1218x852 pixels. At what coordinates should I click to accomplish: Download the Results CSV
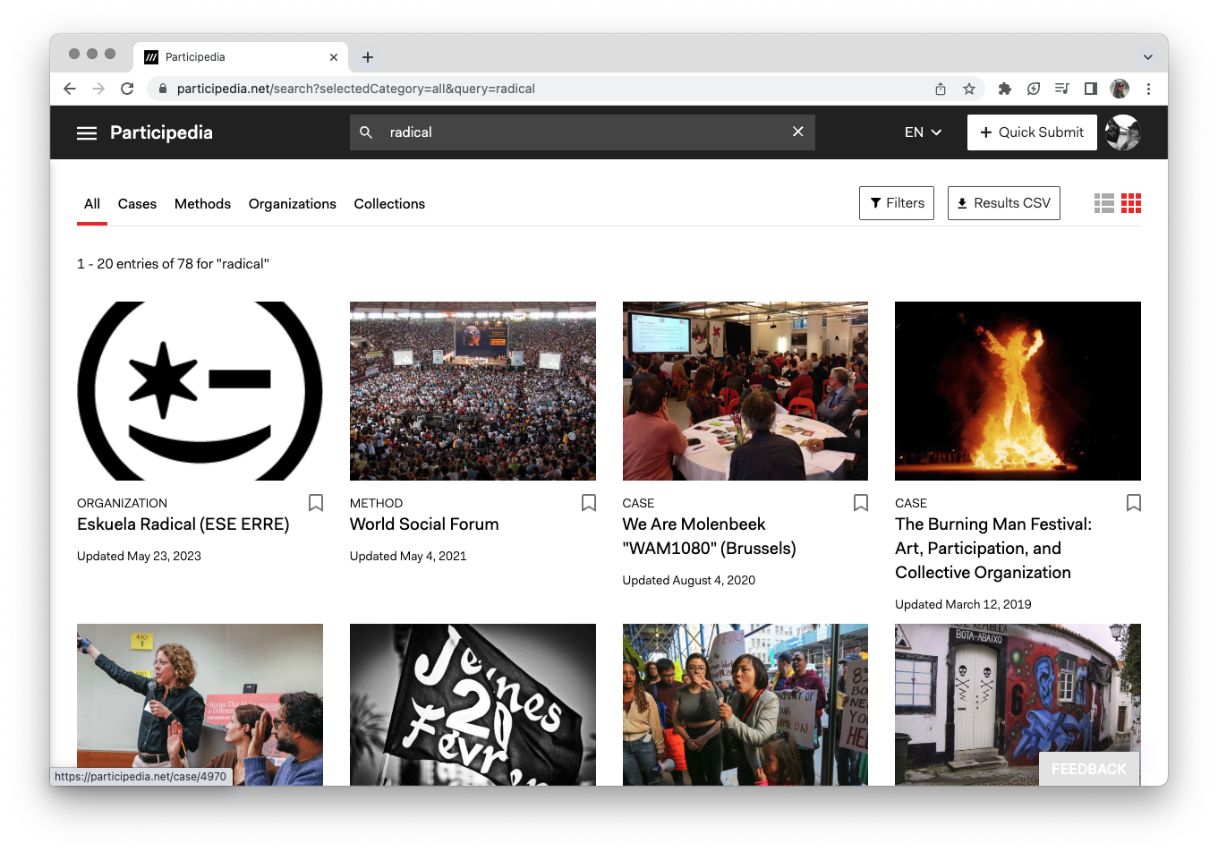click(1003, 203)
